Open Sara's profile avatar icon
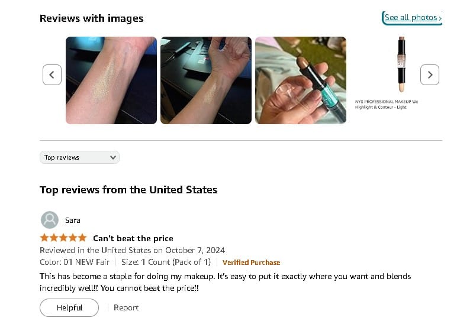Screen dimensions: 473x324 click(x=50, y=220)
